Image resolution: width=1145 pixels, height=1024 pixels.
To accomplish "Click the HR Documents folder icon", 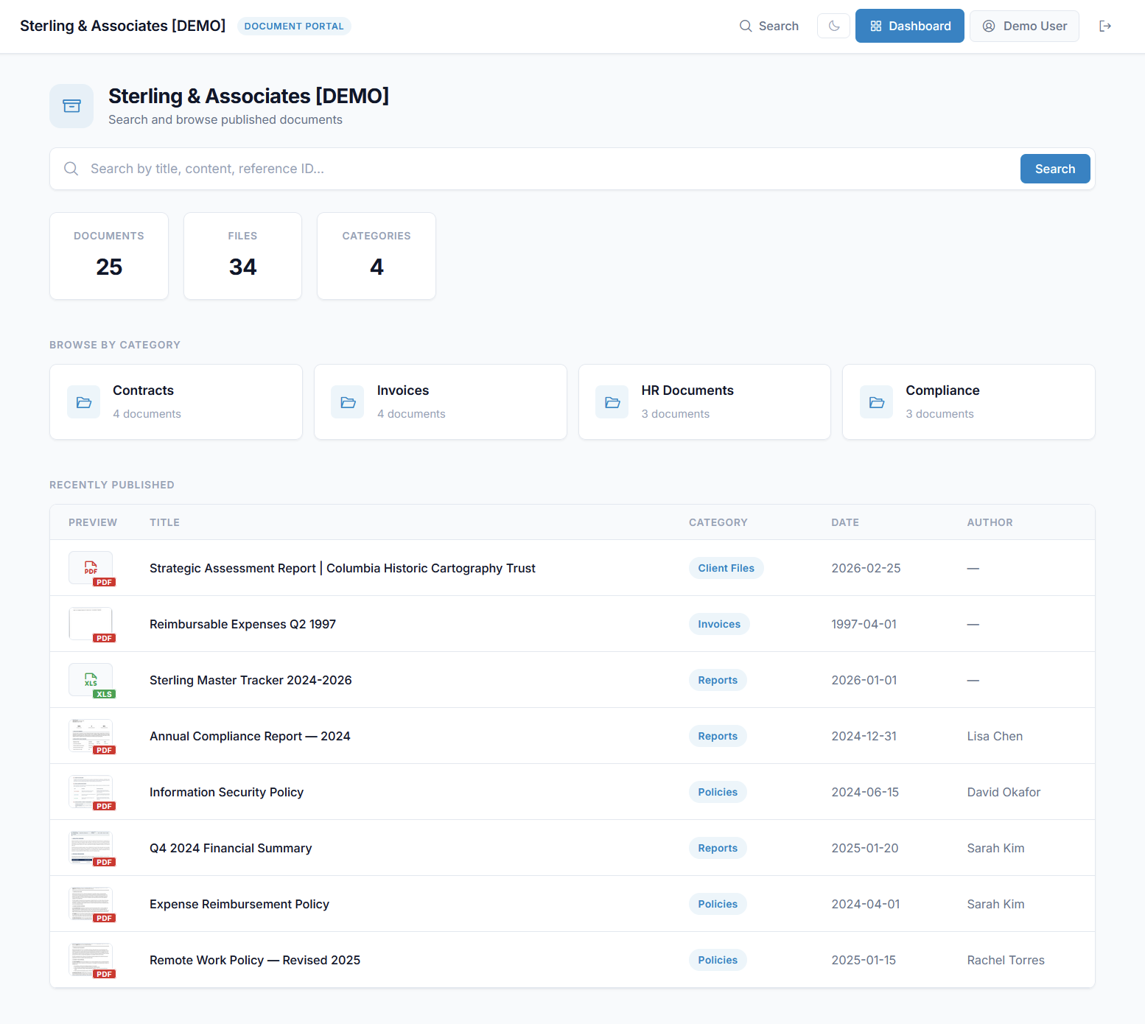I will pyautogui.click(x=612, y=401).
